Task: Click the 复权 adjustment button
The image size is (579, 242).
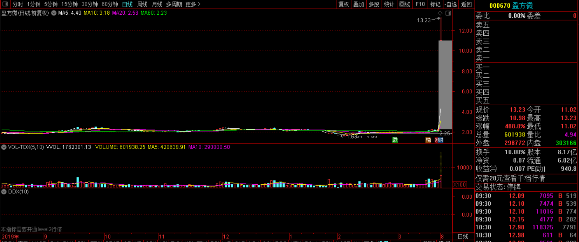Action: (x=343, y=5)
